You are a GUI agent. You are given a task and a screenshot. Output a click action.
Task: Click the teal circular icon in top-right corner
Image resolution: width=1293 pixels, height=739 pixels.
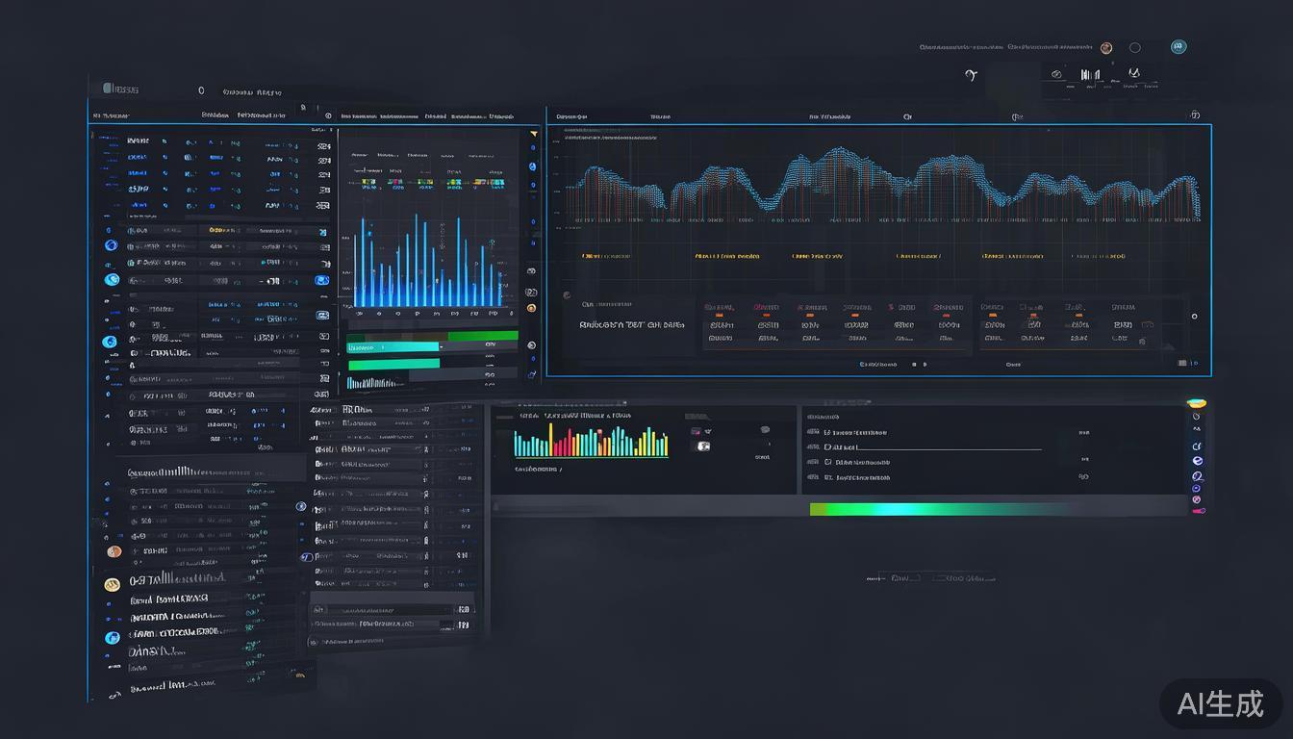1178,47
